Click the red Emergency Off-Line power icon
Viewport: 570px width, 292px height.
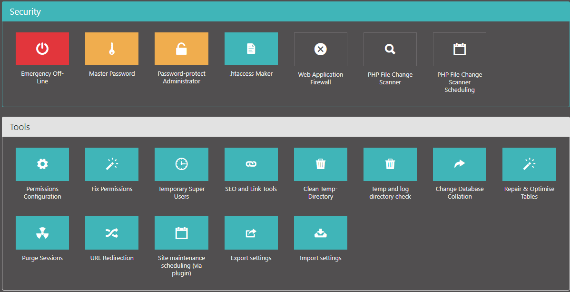(42, 49)
